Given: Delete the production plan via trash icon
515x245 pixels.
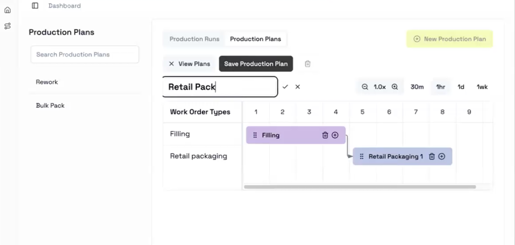Looking at the screenshot, I should [x=307, y=64].
